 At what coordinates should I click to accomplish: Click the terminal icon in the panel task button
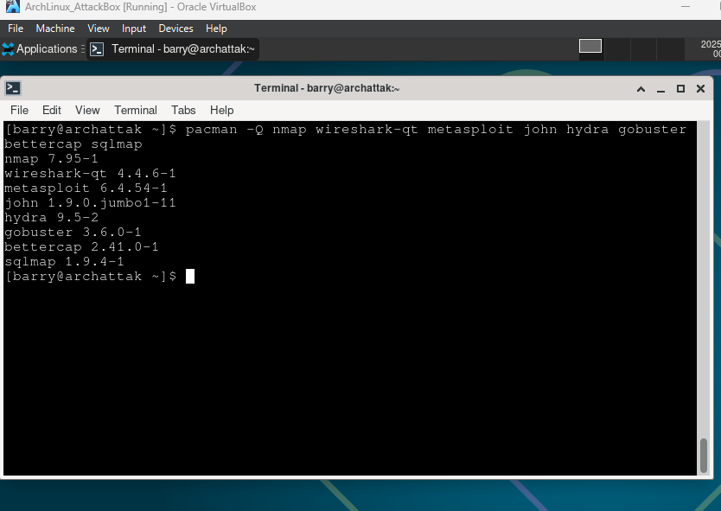tap(97, 49)
